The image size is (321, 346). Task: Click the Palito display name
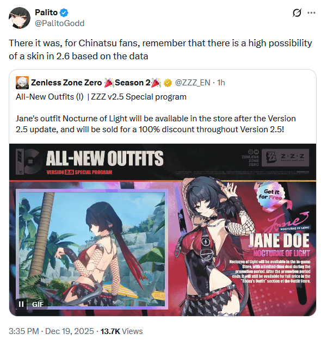(46, 13)
